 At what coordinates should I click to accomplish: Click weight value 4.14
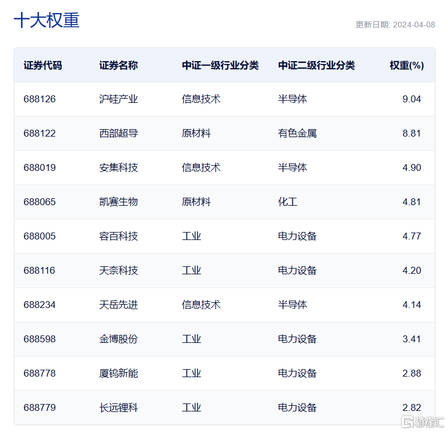(x=411, y=305)
